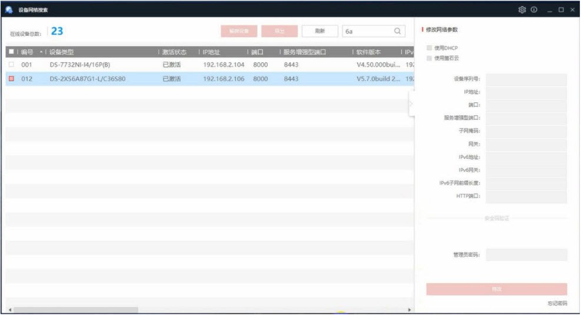Click the SADP app logo icon

click(x=9, y=9)
